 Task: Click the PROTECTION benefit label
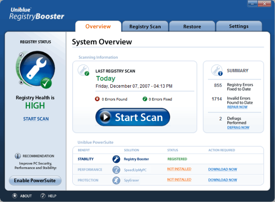tap(88, 180)
